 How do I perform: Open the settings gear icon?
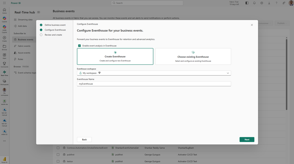pos(262,3)
